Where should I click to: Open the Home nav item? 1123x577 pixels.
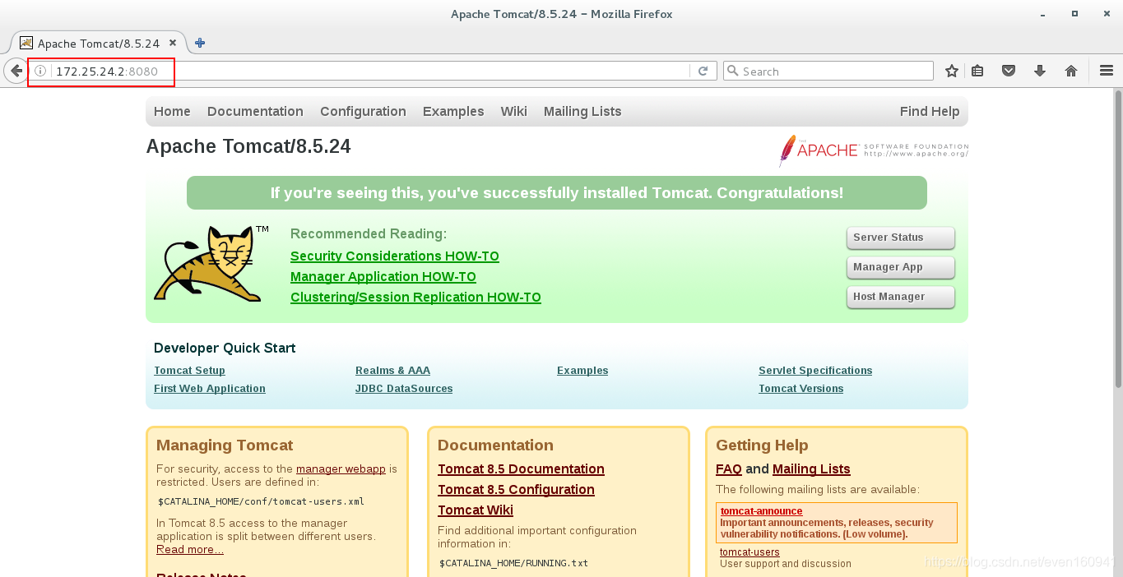pyautogui.click(x=172, y=112)
